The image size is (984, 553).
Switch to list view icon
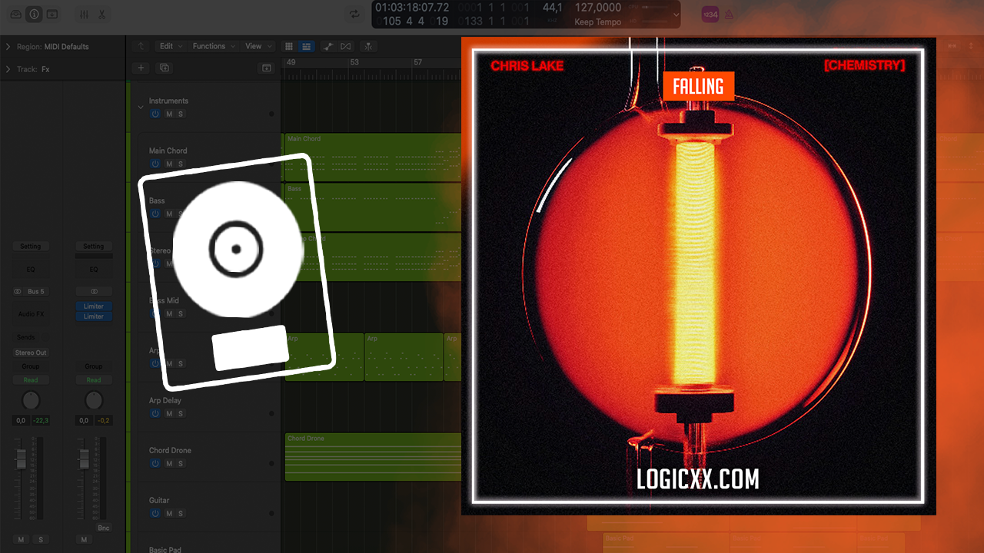point(307,46)
